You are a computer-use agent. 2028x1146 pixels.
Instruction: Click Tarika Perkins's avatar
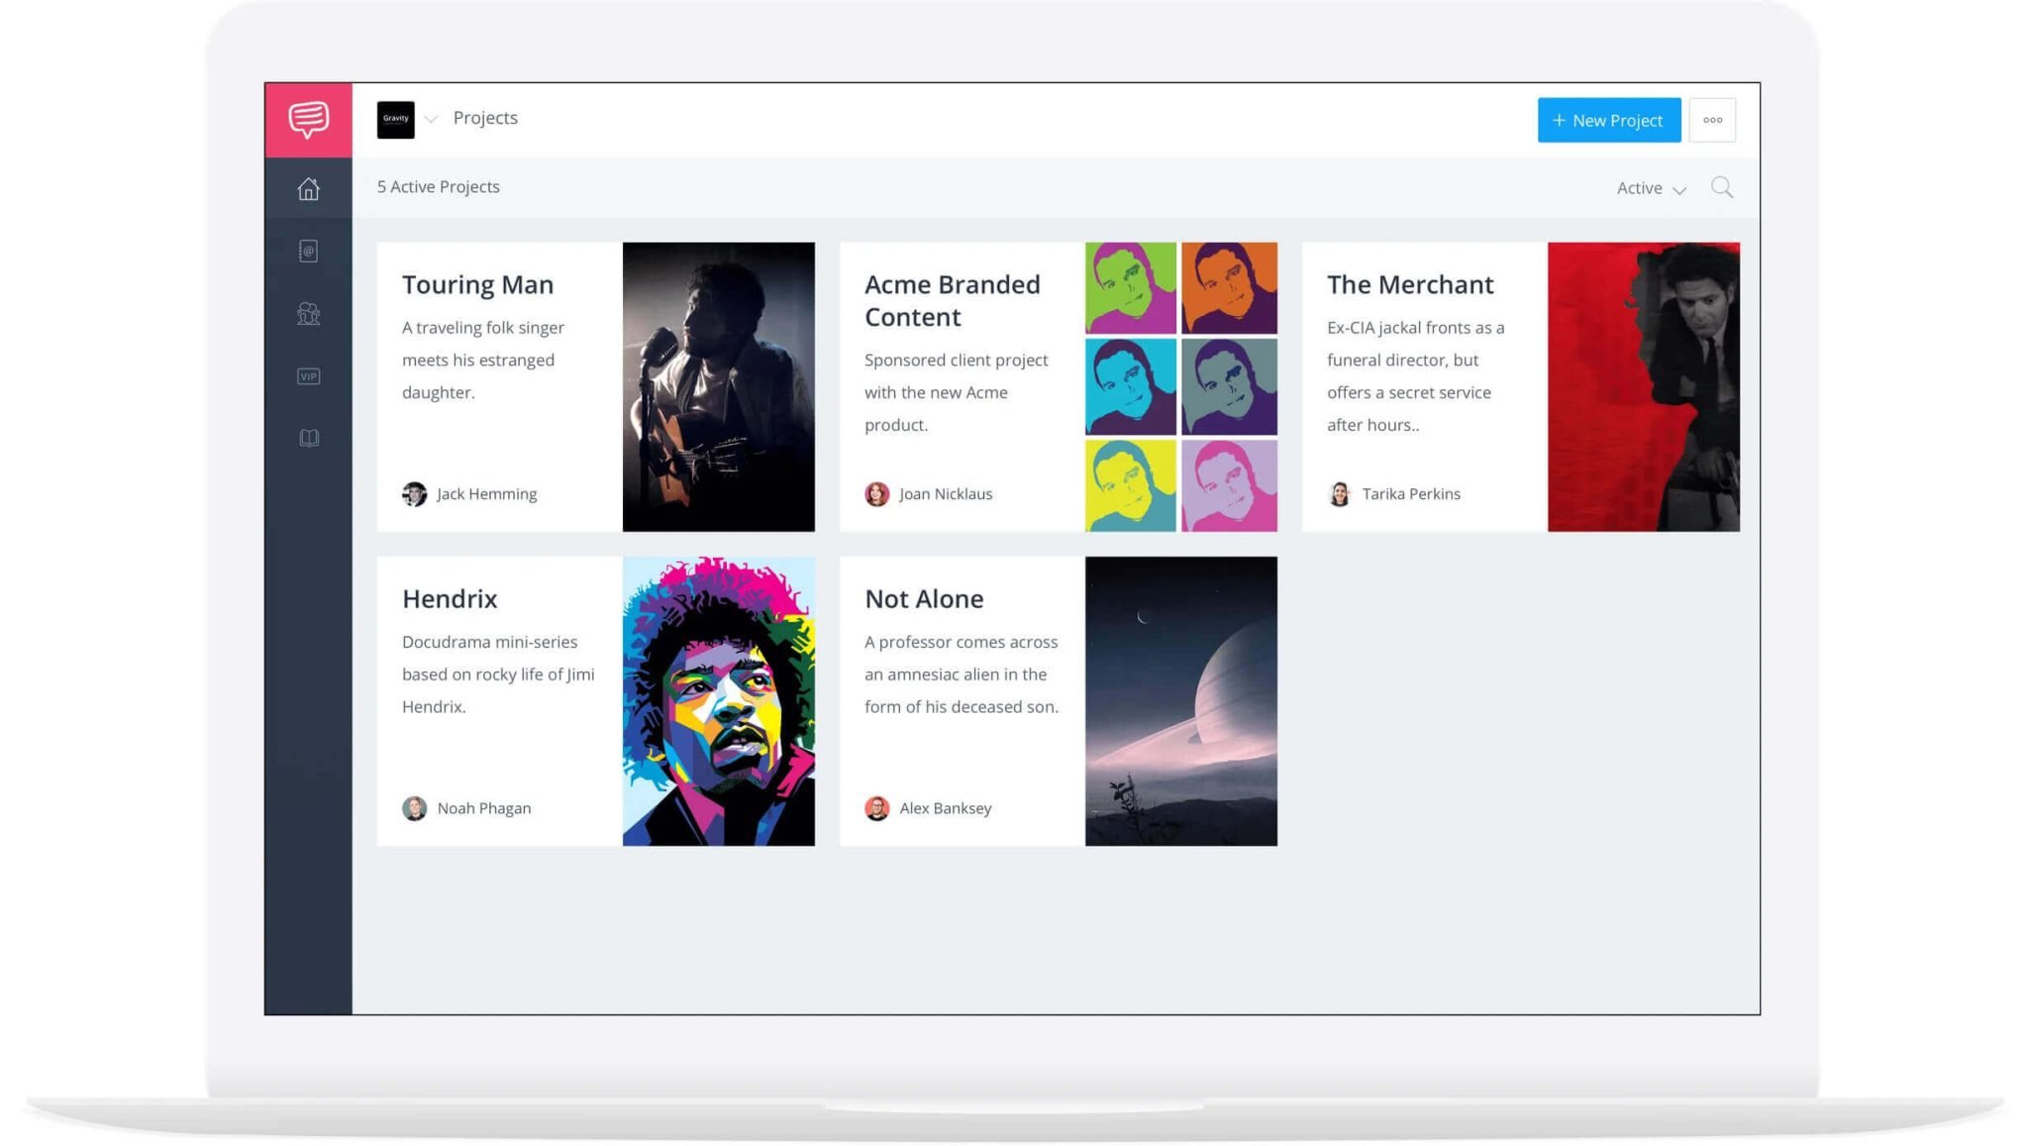[1339, 494]
